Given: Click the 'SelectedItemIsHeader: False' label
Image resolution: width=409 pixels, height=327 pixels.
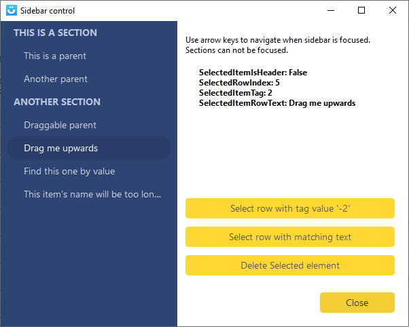Looking at the screenshot, I should pos(253,73).
